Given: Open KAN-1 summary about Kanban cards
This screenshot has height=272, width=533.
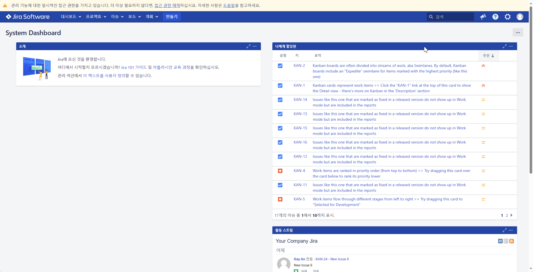Looking at the screenshot, I should [x=392, y=88].
